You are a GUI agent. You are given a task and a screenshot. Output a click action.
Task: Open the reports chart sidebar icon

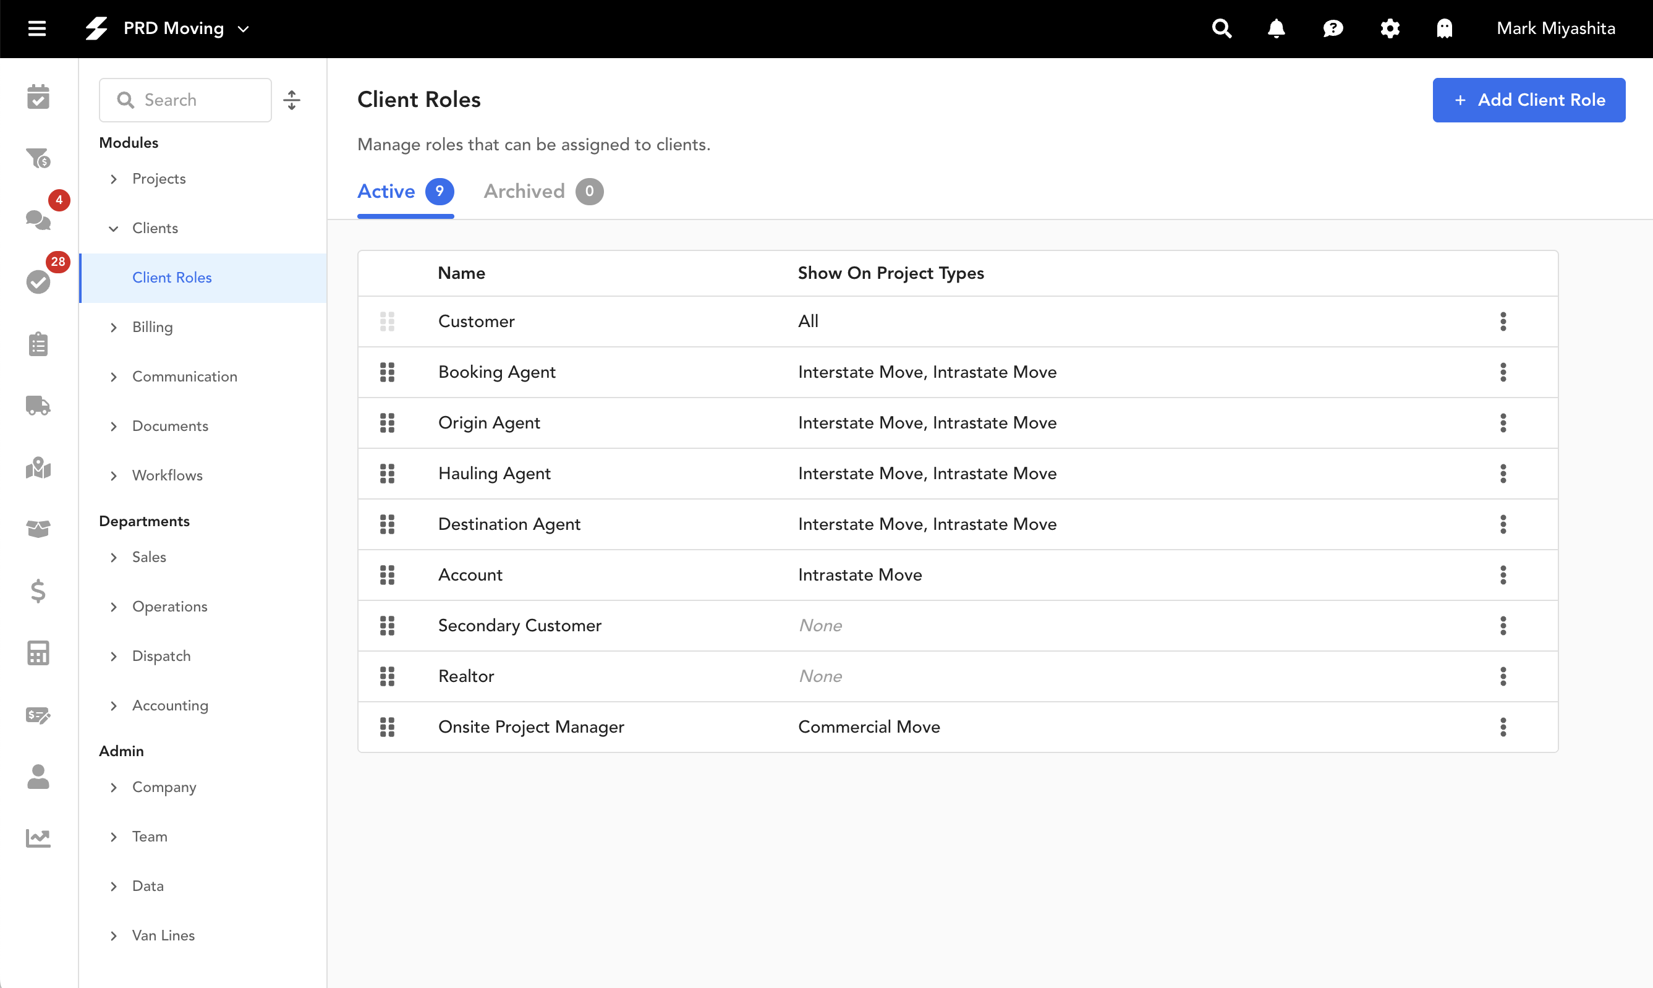tap(38, 838)
